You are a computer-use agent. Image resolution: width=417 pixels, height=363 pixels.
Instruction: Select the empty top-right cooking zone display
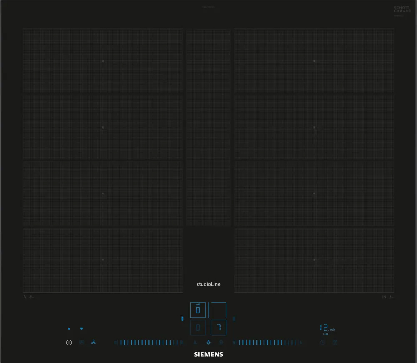tap(218, 310)
